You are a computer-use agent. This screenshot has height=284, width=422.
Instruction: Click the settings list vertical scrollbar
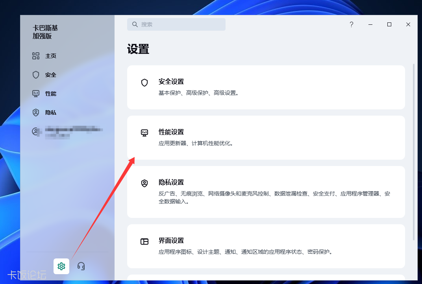[414, 152]
